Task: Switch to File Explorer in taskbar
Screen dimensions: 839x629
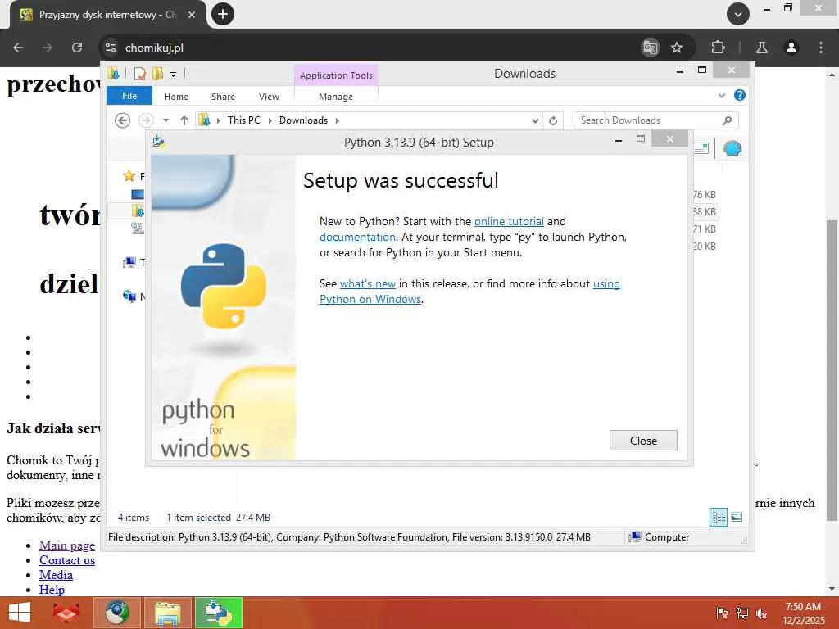Action: click(x=168, y=613)
